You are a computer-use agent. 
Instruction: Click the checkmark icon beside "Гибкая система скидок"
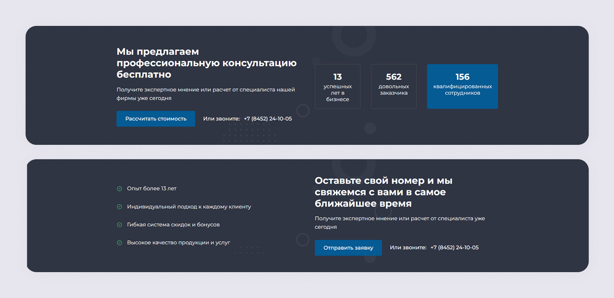tap(119, 225)
